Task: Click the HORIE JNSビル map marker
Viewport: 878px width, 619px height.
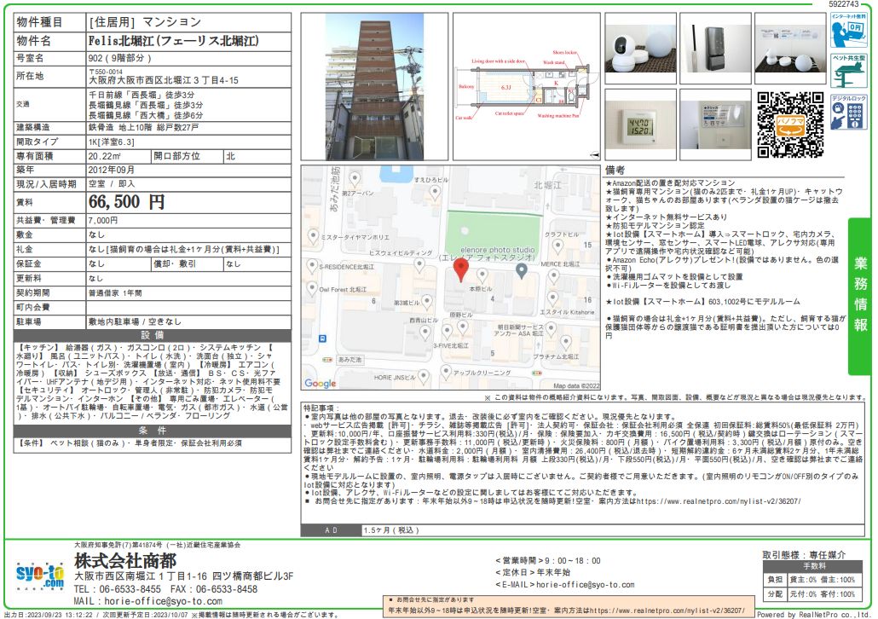Action: pyautogui.click(x=424, y=377)
